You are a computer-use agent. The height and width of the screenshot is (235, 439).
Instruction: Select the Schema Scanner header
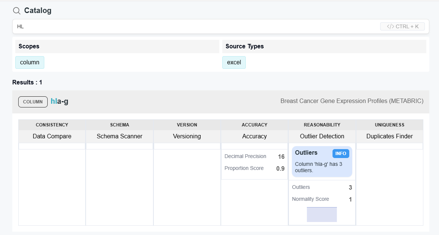pyautogui.click(x=120, y=136)
